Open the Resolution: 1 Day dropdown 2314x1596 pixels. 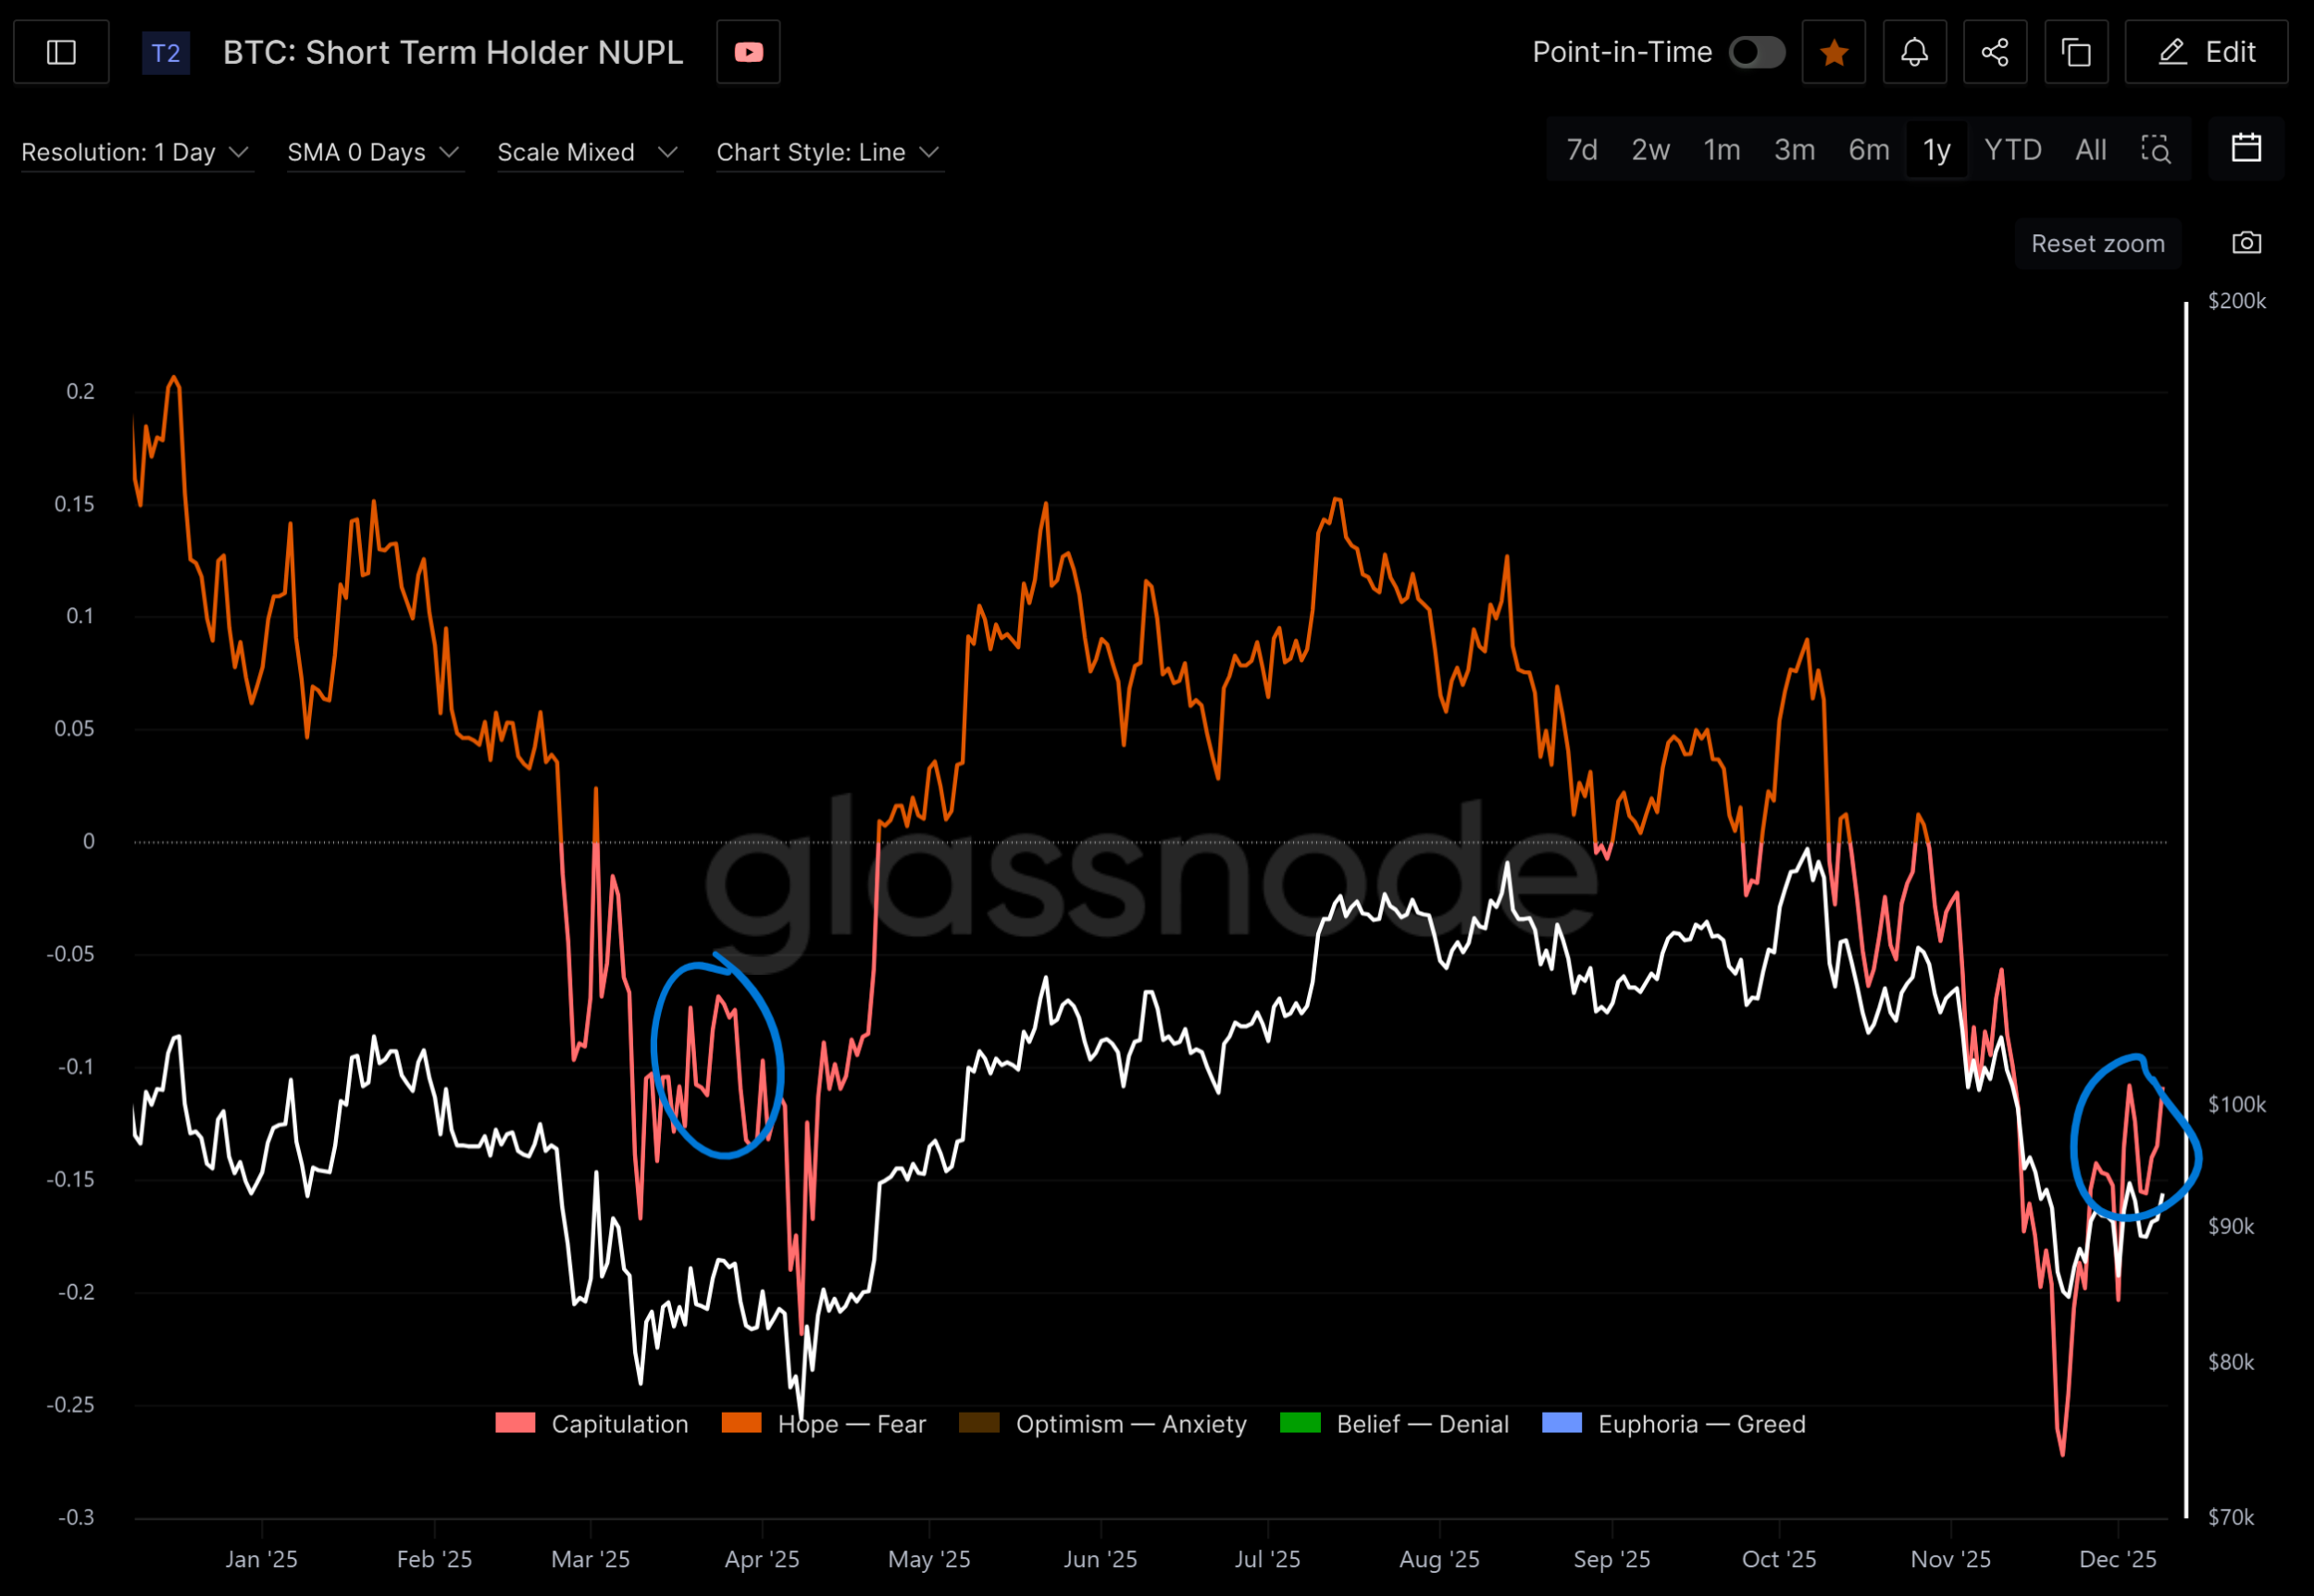[135, 152]
